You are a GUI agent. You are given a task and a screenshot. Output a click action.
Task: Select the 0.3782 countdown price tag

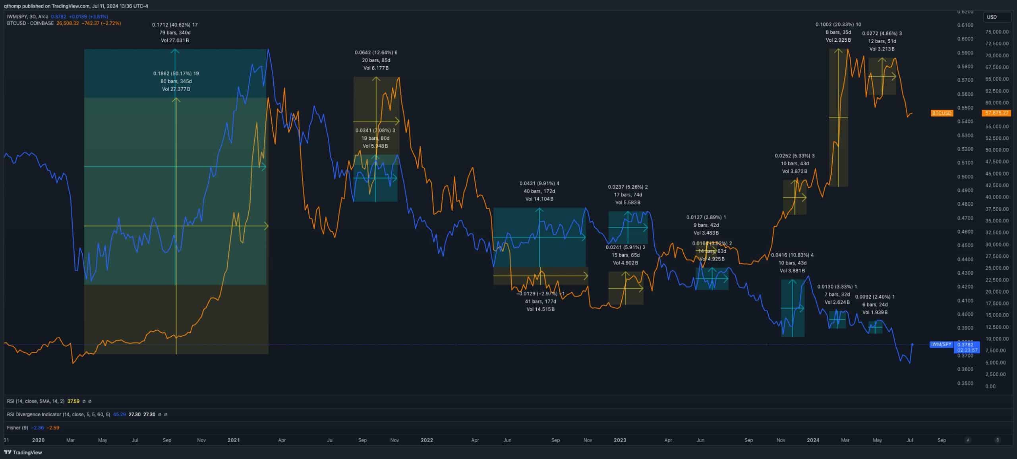tap(967, 347)
